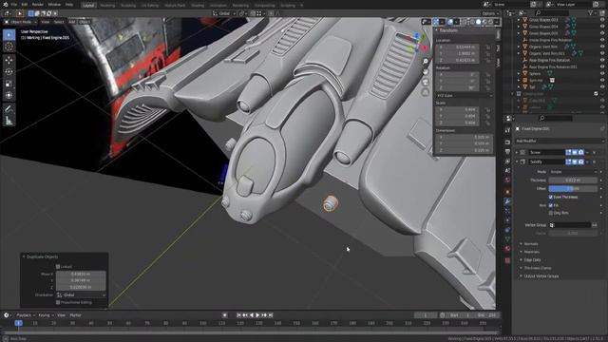Open the rotation mode XYZ Euler dropdown
This screenshot has height=342, width=608.
tap(465, 95)
